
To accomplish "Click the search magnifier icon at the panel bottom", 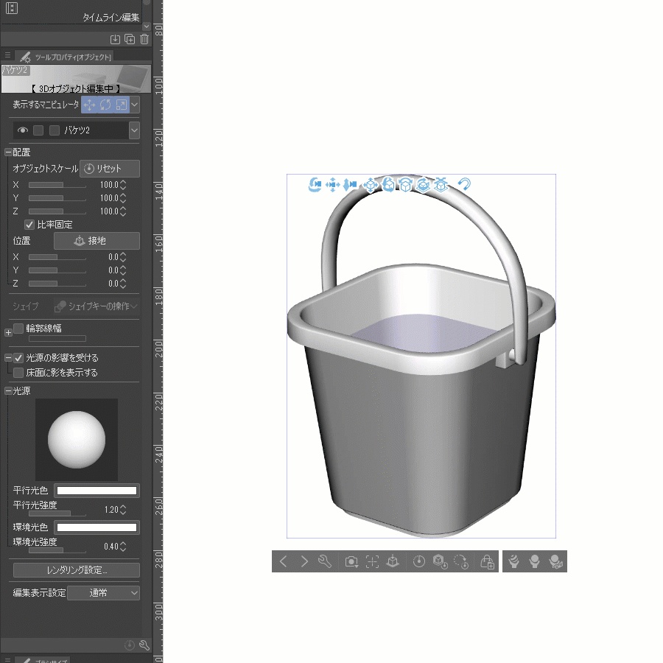I will pyautogui.click(x=145, y=644).
